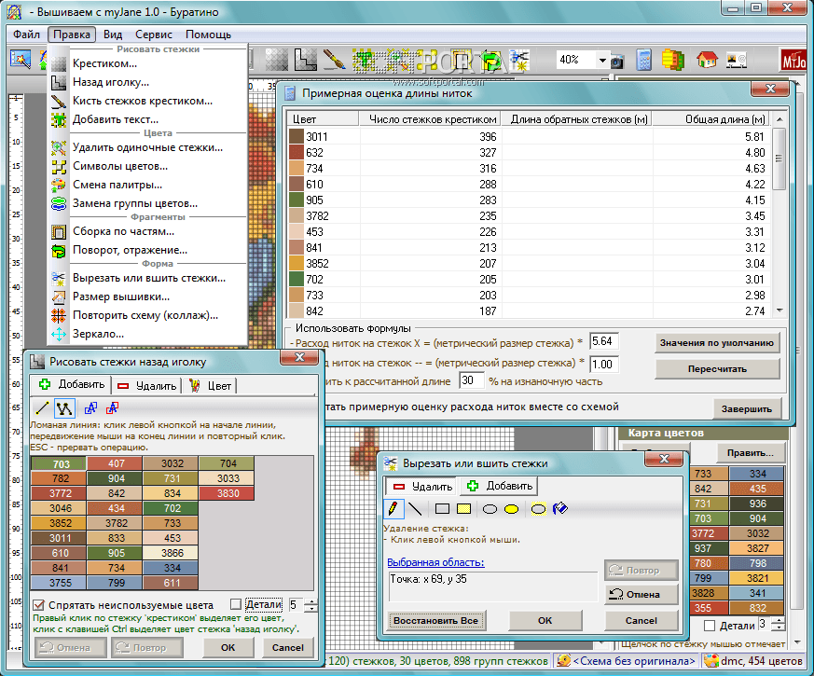Select pencil tool in cut stitches dialog
Screen dimensions: 814x676
(x=393, y=508)
